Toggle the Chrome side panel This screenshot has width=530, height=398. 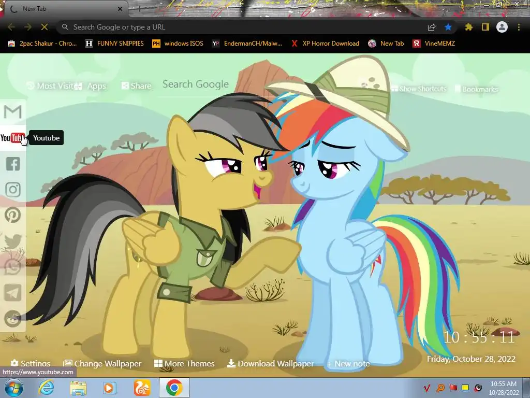click(x=485, y=27)
